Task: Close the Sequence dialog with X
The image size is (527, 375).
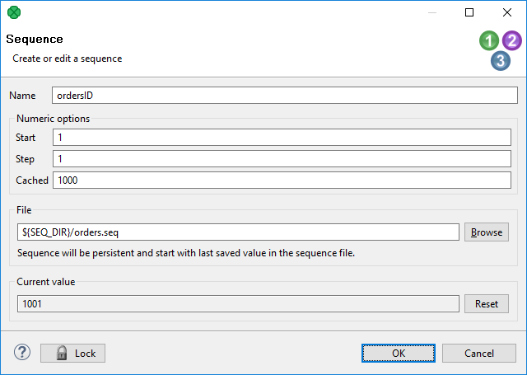Action: pyautogui.click(x=506, y=12)
